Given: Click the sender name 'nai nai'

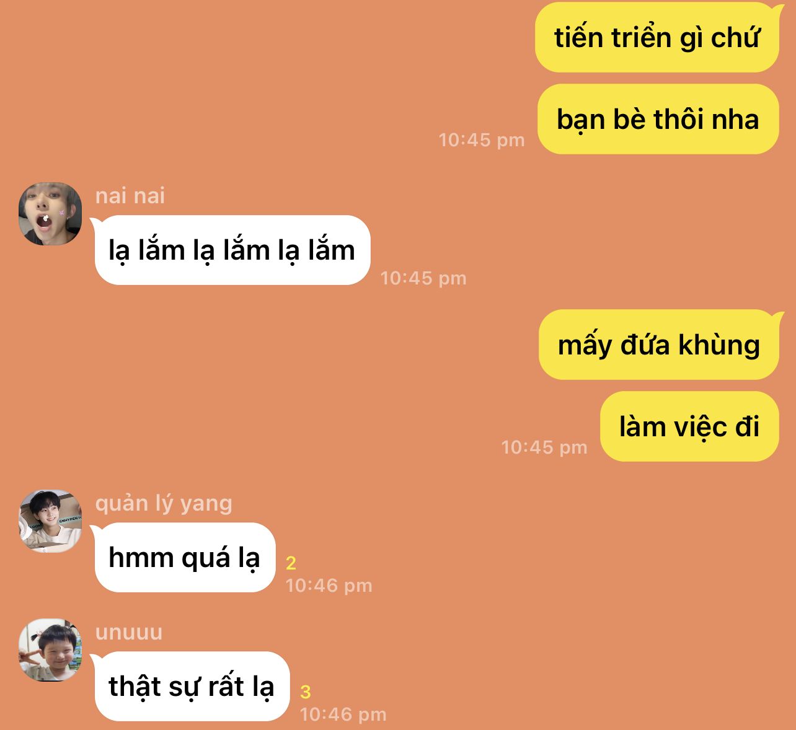Looking at the screenshot, I should (x=130, y=196).
